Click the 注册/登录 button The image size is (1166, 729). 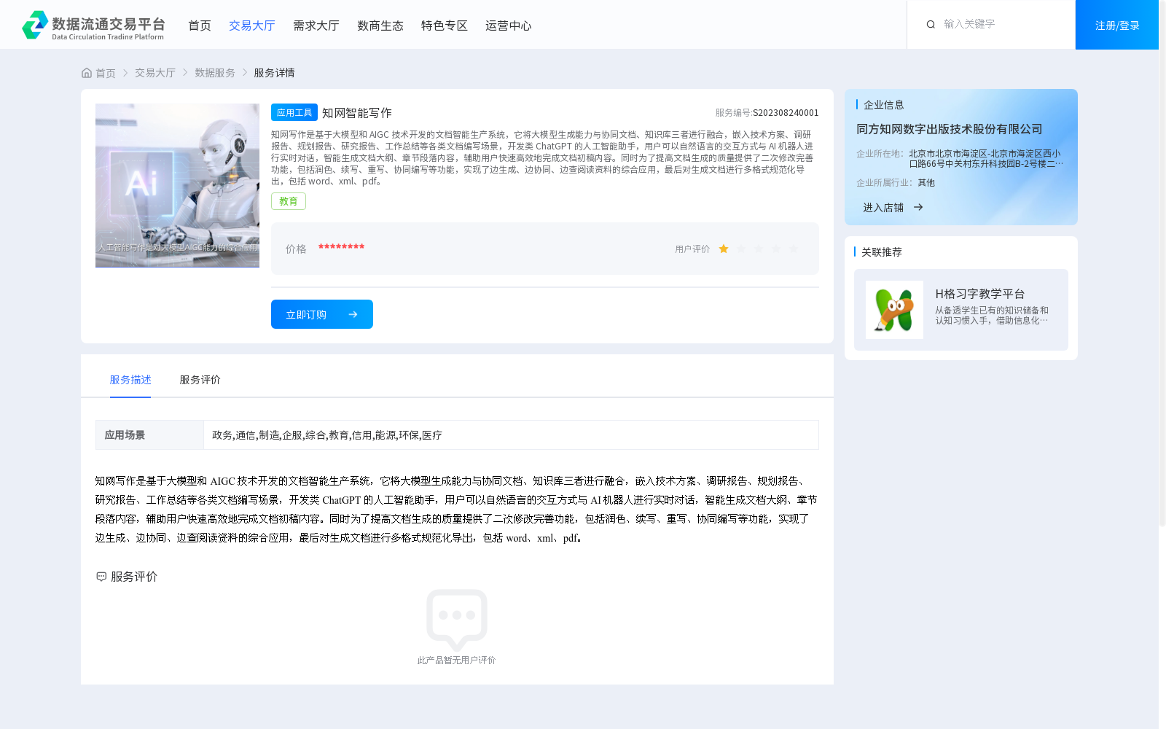coord(1117,25)
